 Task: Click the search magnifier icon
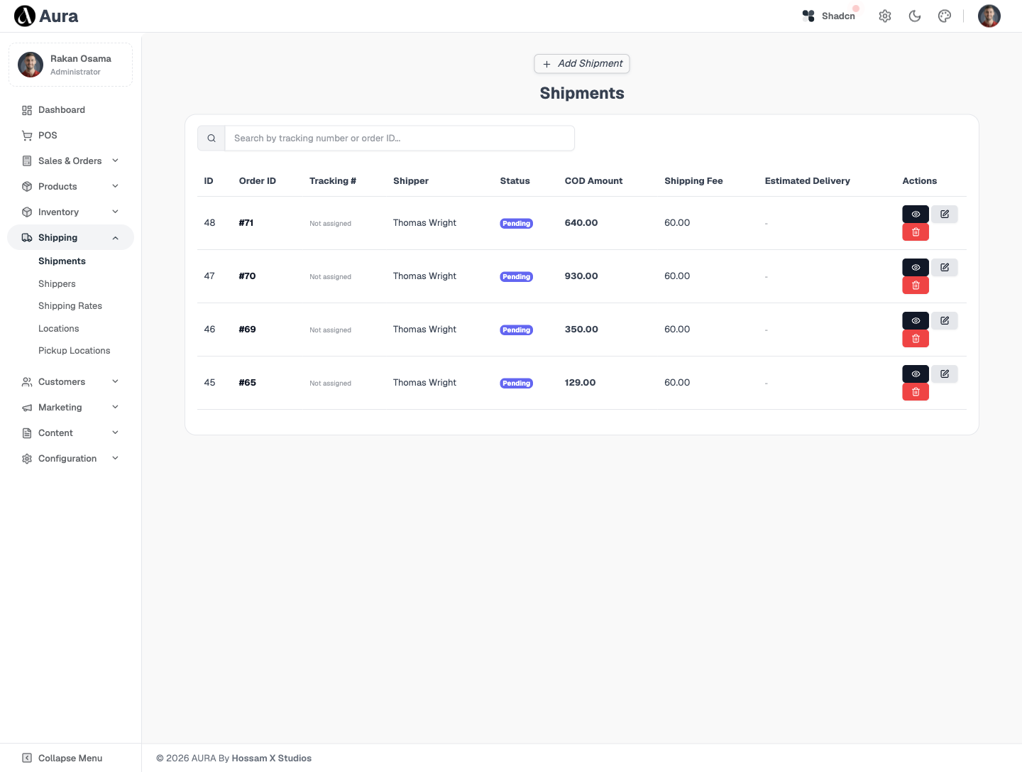pos(211,138)
